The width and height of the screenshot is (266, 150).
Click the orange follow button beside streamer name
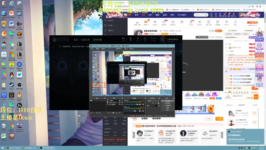[218, 31]
